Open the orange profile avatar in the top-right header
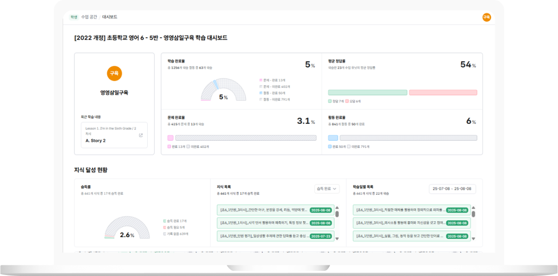This screenshot has width=558, height=276. coord(487,17)
